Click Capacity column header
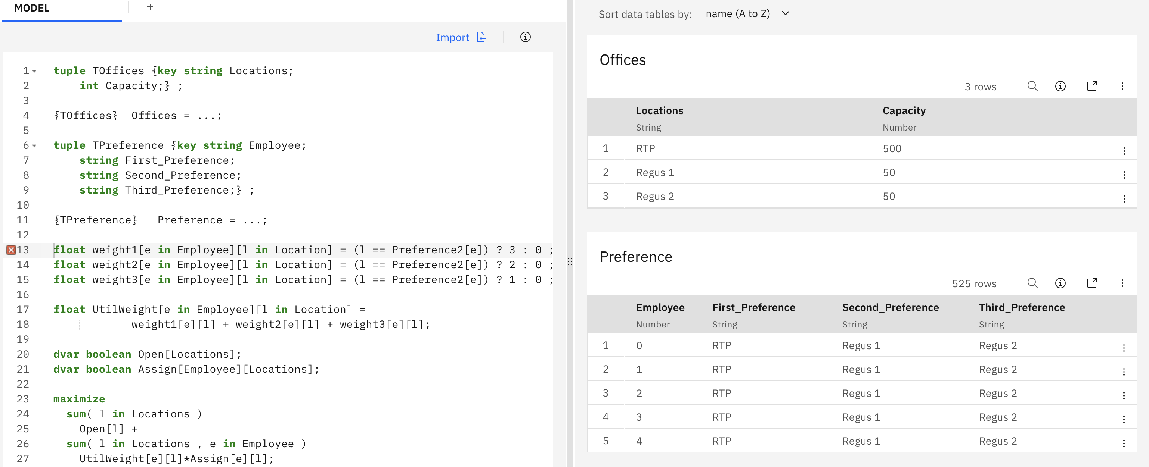 click(904, 110)
